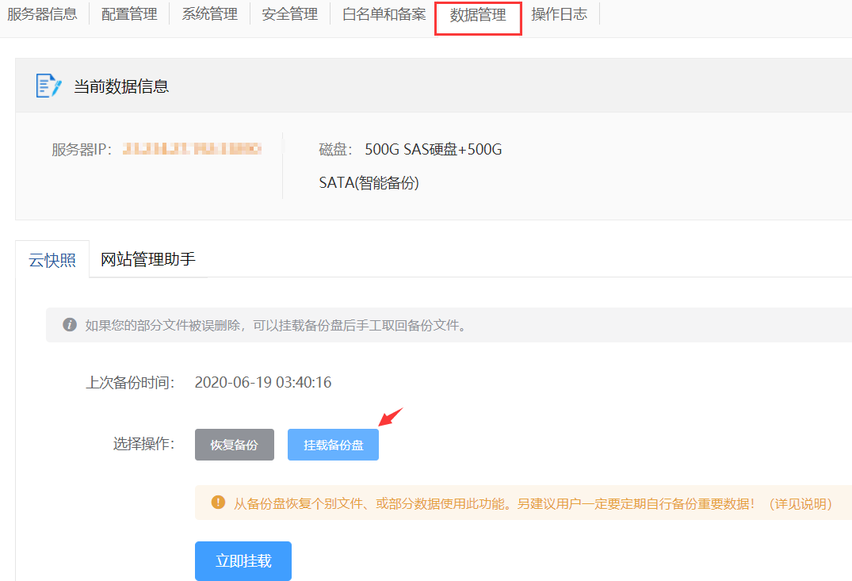Viewport: 852px width, 581px height.
Task: Open the 安全管理 tab
Action: [x=289, y=14]
